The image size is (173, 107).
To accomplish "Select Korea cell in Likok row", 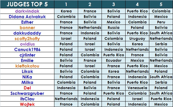I will click(x=113, y=71).
